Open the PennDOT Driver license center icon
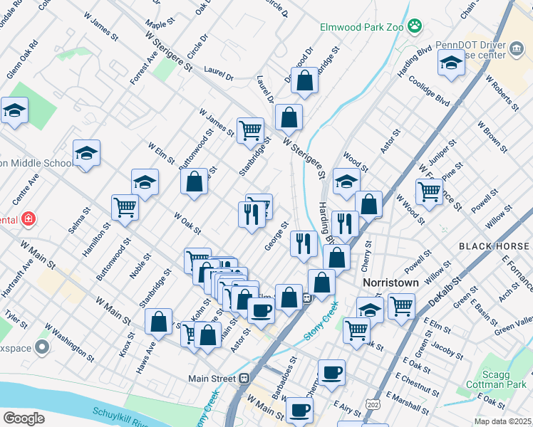533x427 pixels. [x=517, y=50]
